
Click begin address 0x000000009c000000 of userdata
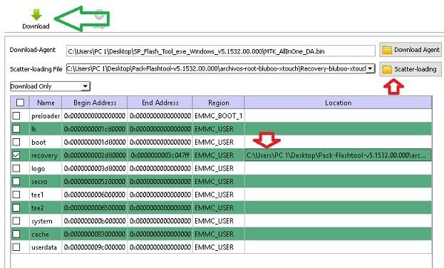(x=95, y=247)
